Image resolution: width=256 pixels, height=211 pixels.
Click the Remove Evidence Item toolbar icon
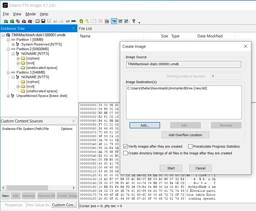click(x=24, y=21)
